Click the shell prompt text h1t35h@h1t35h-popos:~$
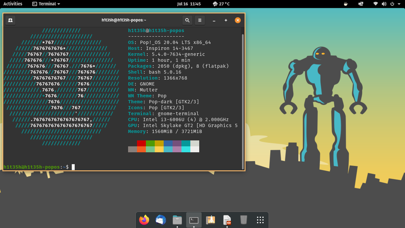This screenshot has width=405, height=228. point(36,167)
